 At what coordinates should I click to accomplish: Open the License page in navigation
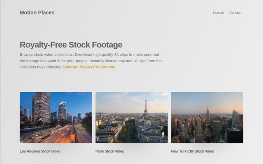[218, 13]
